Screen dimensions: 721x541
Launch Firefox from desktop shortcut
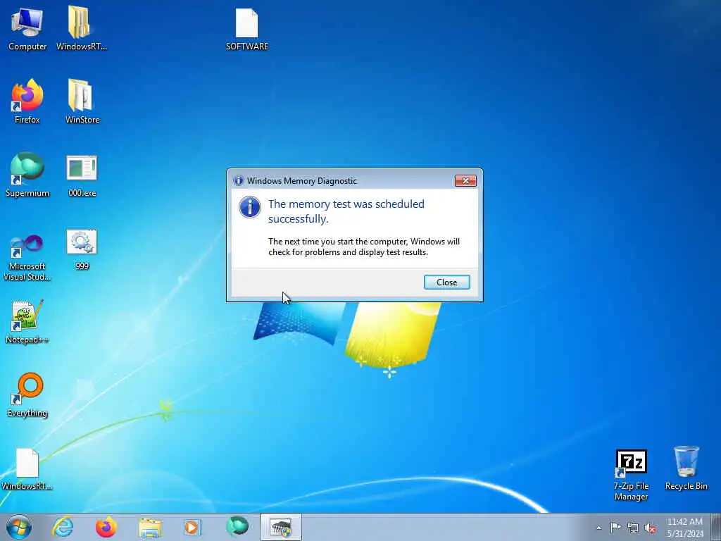pyautogui.click(x=27, y=101)
